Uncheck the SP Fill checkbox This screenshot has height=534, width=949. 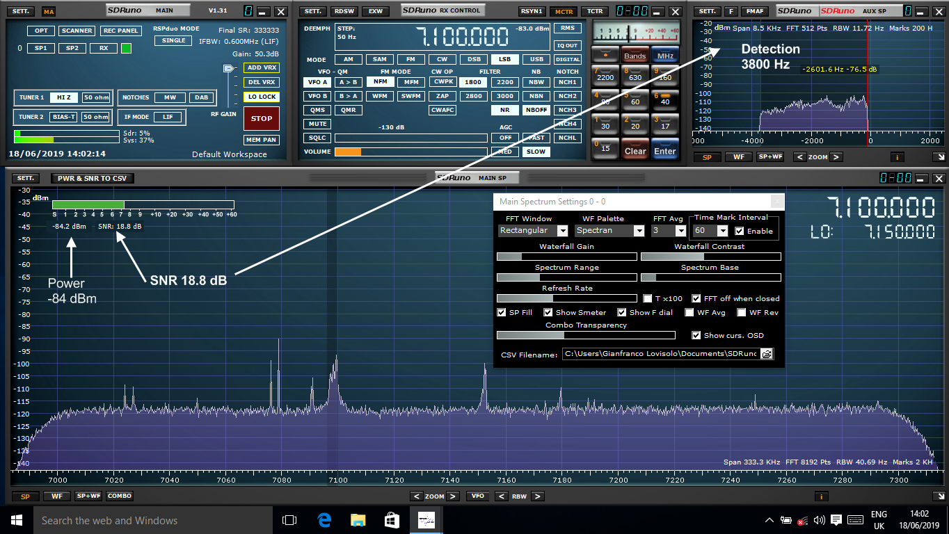tap(502, 312)
